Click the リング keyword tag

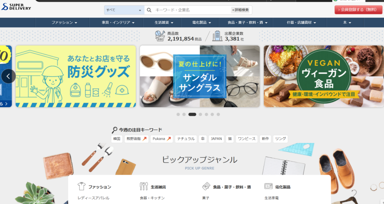click(x=280, y=139)
